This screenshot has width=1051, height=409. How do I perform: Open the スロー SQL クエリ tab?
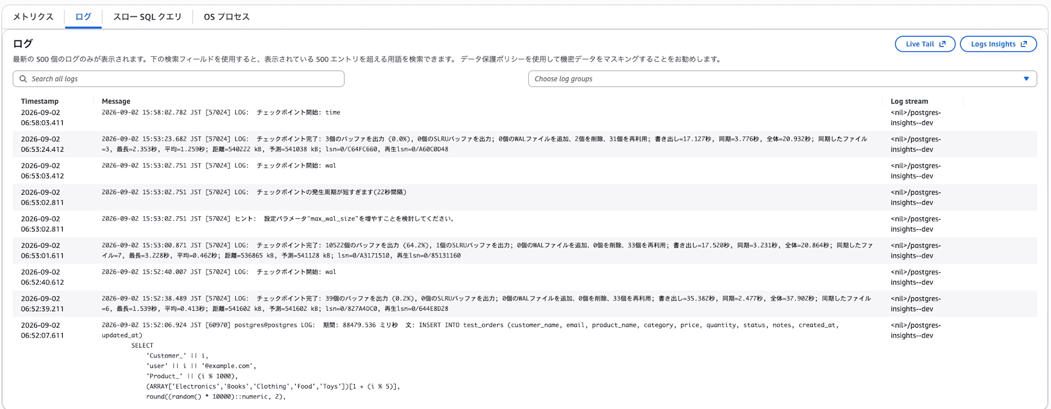pos(147,17)
